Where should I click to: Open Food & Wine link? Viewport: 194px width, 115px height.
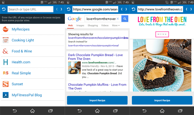(x=22, y=51)
